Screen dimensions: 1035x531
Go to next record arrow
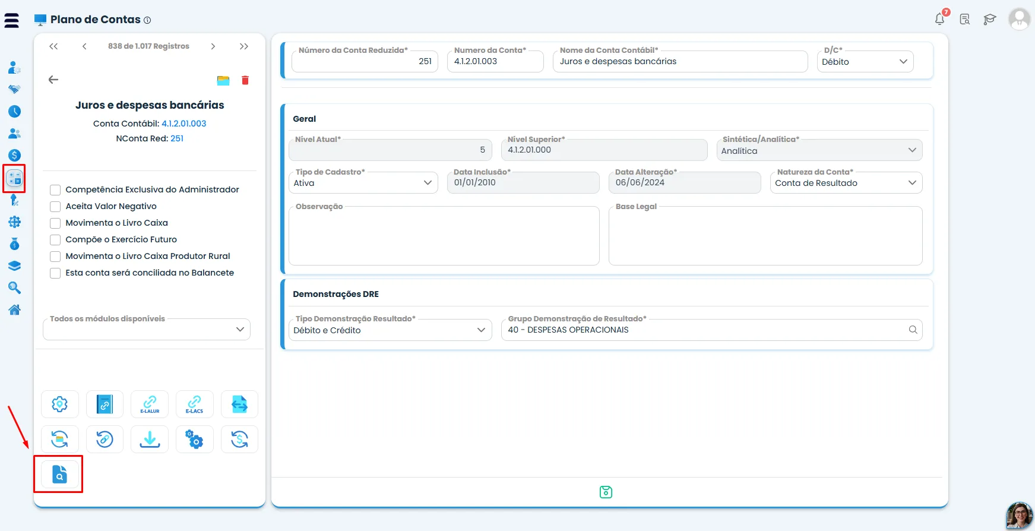click(213, 46)
